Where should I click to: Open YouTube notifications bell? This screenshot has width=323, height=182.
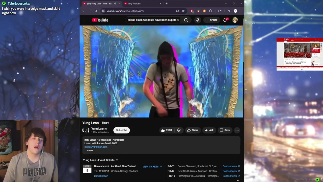click(225, 20)
